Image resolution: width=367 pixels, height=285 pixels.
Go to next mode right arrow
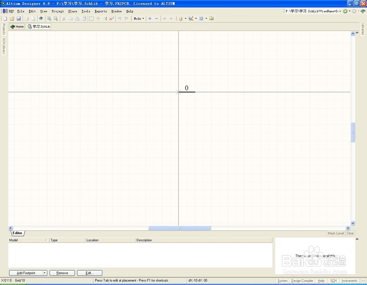pyautogui.click(x=171, y=18)
